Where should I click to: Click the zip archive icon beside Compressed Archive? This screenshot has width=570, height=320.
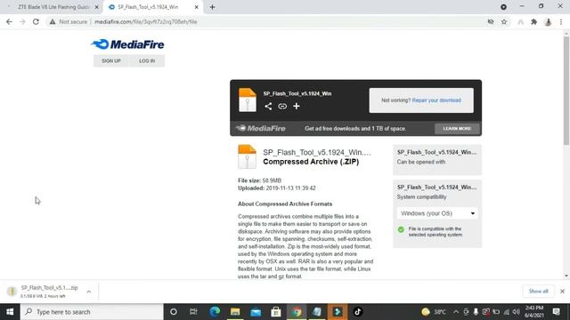pos(248,156)
